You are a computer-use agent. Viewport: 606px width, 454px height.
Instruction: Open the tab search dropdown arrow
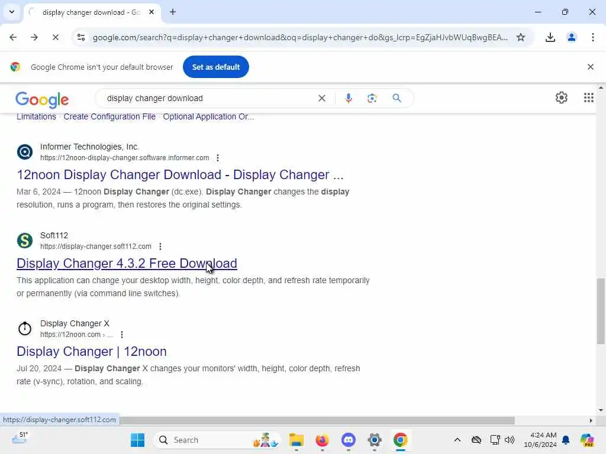pyautogui.click(x=12, y=12)
